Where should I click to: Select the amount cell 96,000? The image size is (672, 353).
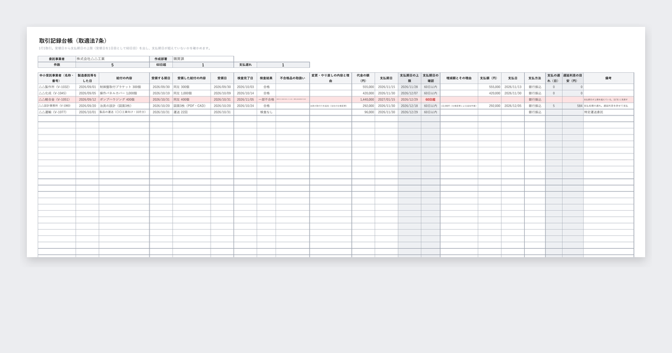pos(363,112)
